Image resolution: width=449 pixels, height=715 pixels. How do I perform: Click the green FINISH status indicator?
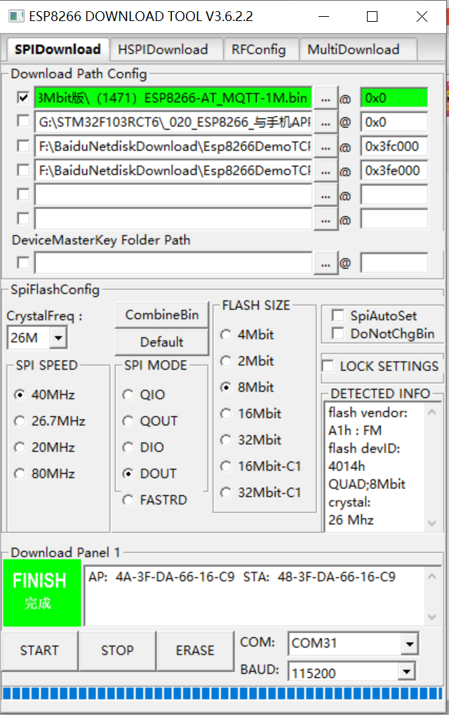tap(42, 592)
